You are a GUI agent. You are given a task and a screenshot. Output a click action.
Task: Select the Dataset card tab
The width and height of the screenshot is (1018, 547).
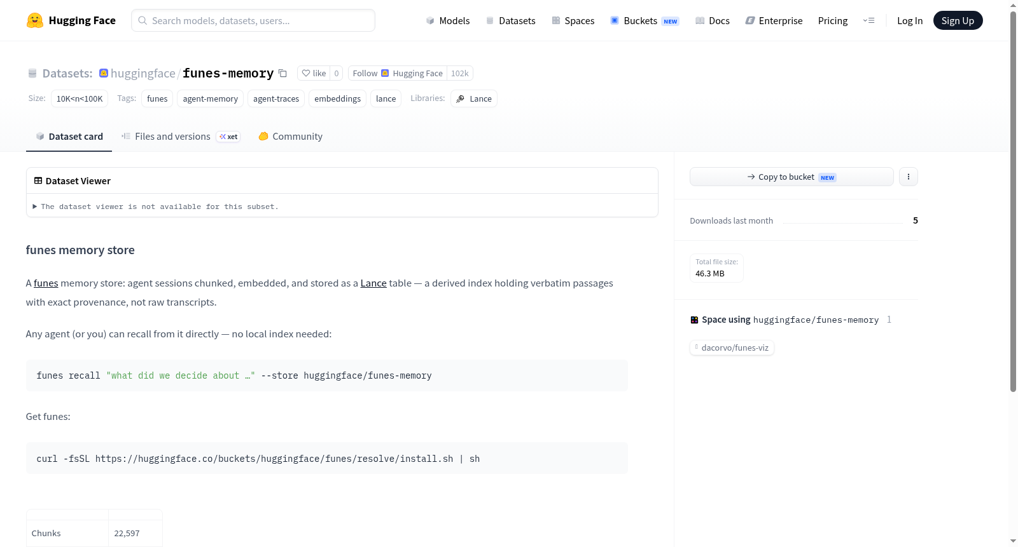pyautogui.click(x=69, y=137)
